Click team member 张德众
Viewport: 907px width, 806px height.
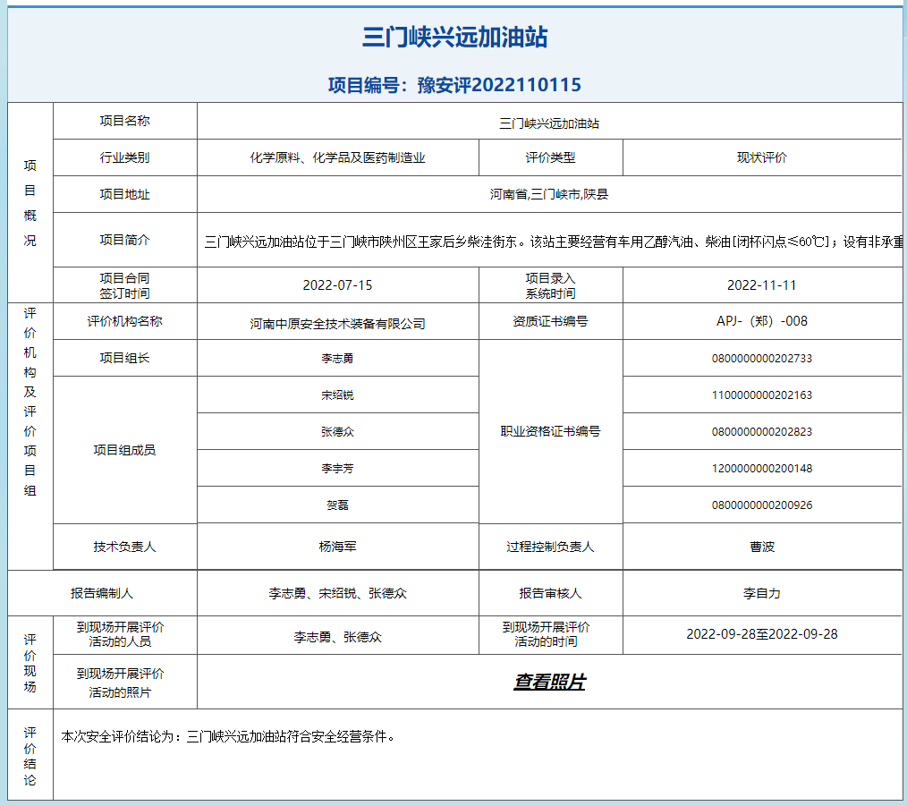[338, 432]
